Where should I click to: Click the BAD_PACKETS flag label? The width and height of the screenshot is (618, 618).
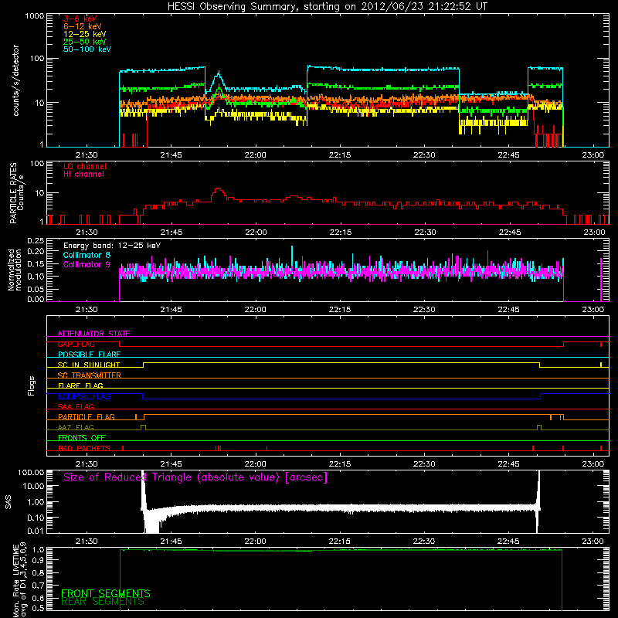click(84, 448)
